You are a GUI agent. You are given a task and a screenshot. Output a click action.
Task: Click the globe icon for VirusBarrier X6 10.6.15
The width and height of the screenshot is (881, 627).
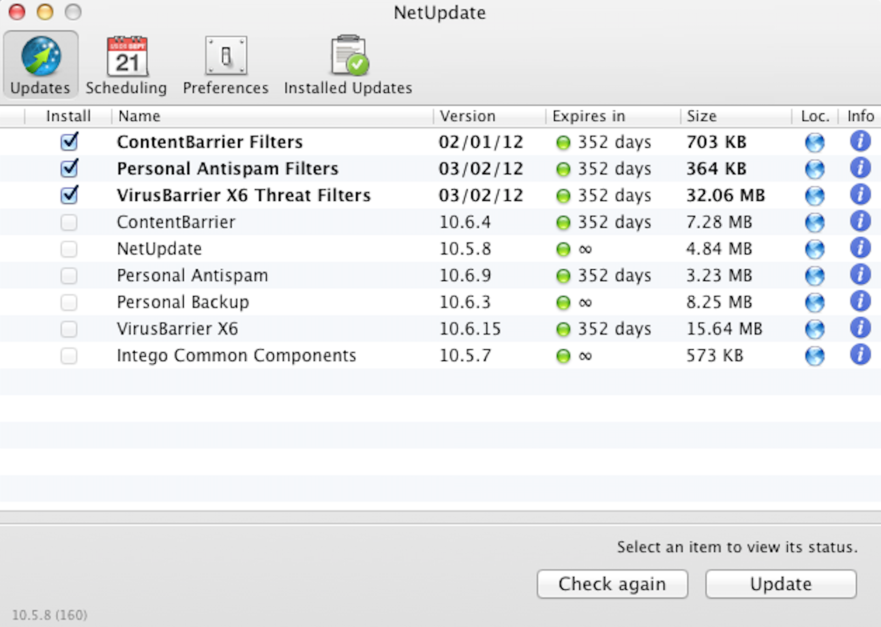pos(814,329)
